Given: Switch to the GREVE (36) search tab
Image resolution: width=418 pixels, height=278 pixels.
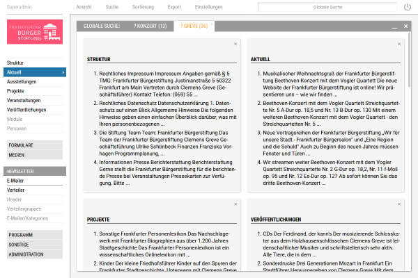Looking at the screenshot, I should pos(194,26).
